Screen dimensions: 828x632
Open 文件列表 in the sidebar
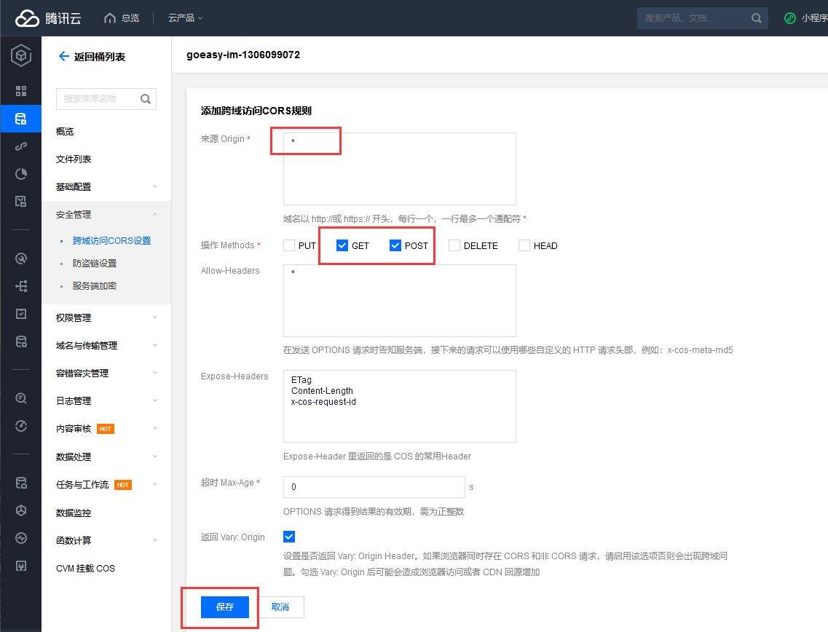pyautogui.click(x=74, y=159)
